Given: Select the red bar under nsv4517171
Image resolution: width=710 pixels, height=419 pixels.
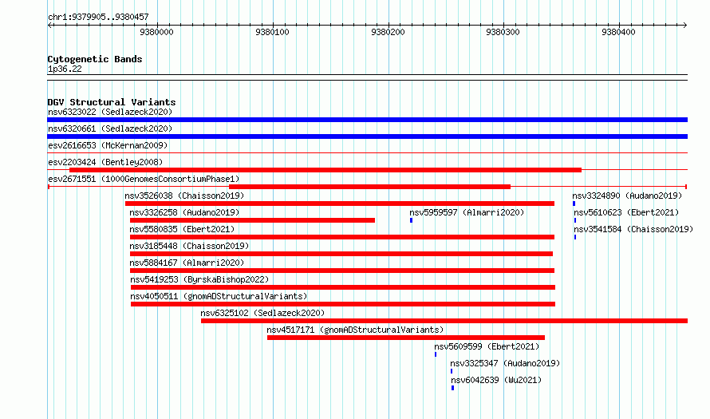Looking at the screenshot, I should click(x=406, y=338).
